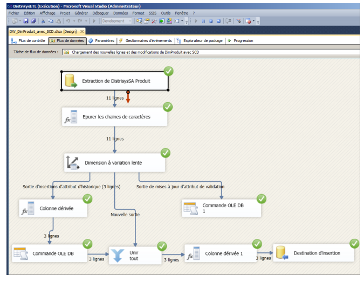Click the Destination d'insertion database icon
This screenshot has width=364, height=283.
[281, 252]
